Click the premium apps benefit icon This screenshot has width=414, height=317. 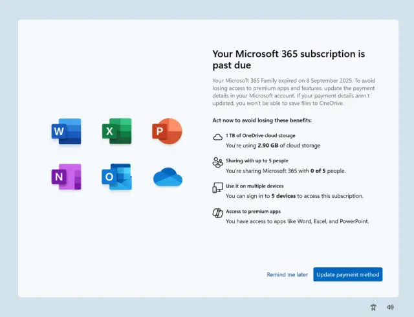217,213
